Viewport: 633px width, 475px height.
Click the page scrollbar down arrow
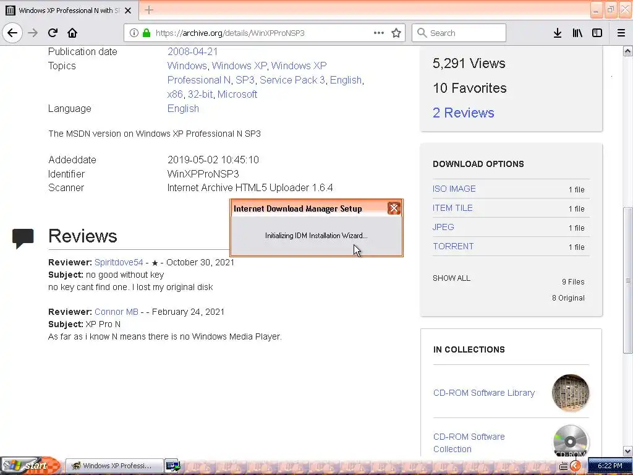[628, 451]
